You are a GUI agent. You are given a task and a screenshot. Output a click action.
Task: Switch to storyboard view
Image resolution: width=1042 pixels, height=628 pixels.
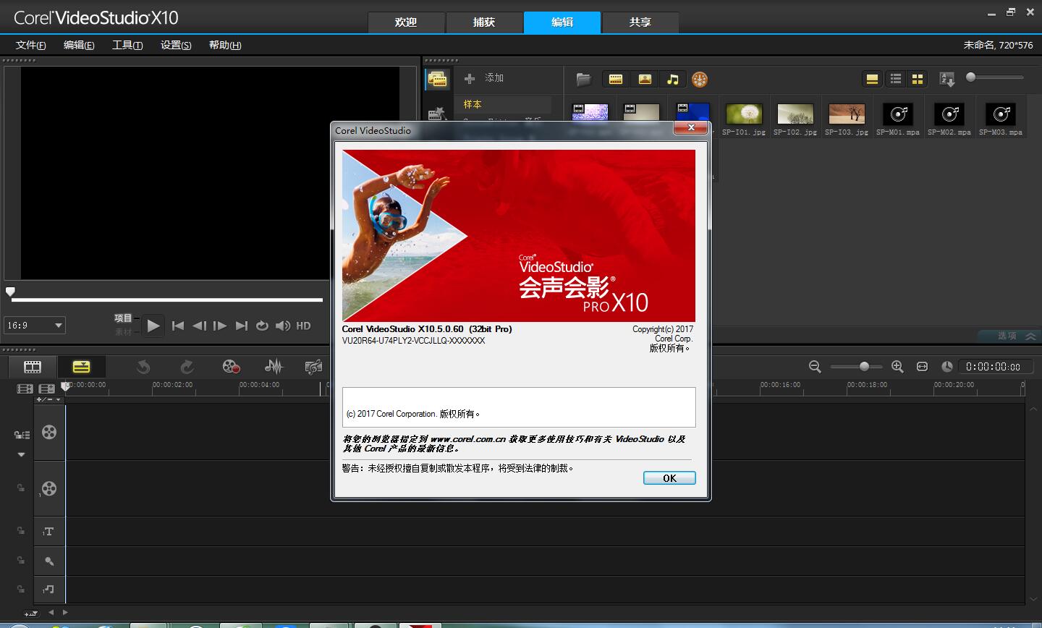[x=33, y=367]
